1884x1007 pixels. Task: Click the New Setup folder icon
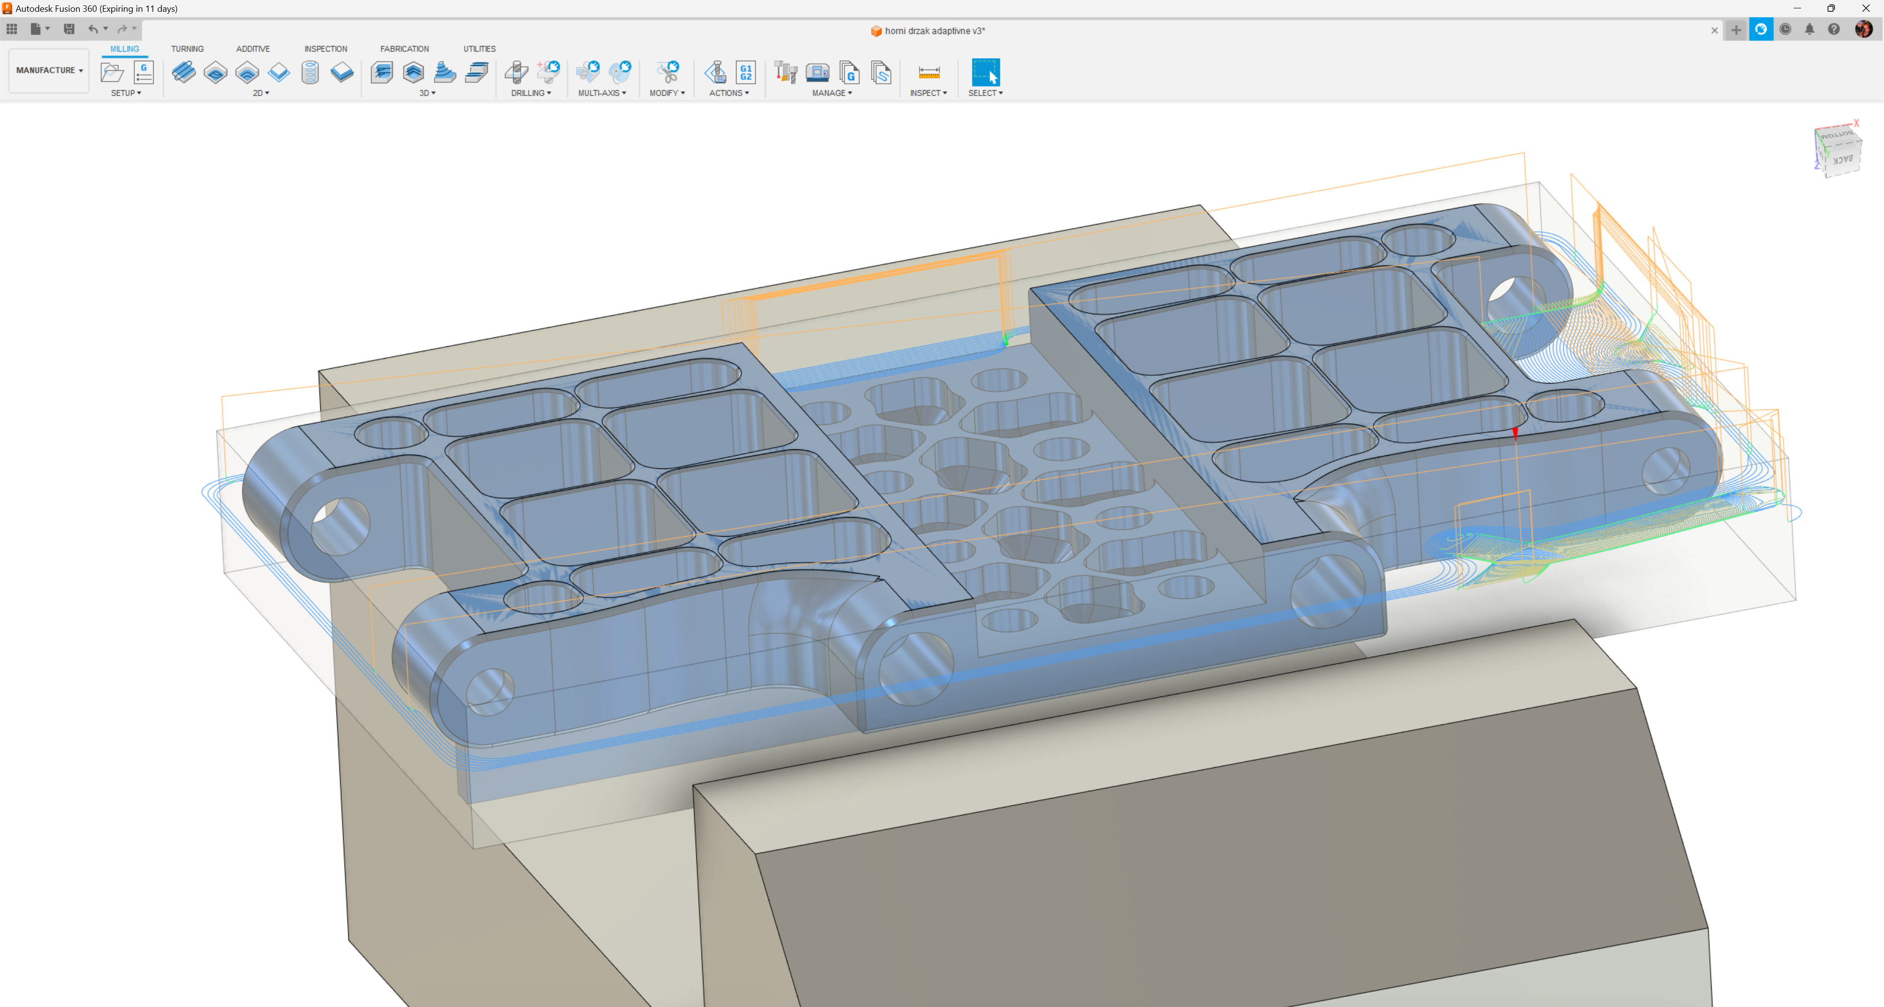pos(112,73)
